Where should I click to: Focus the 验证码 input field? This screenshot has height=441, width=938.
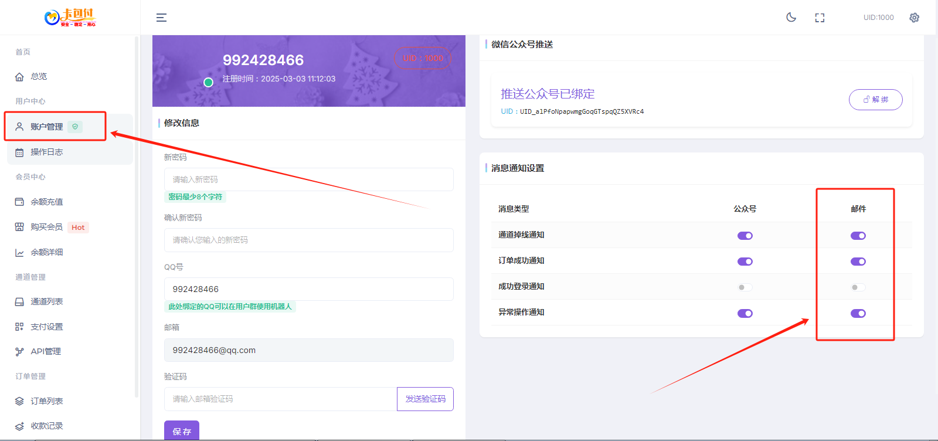point(281,399)
